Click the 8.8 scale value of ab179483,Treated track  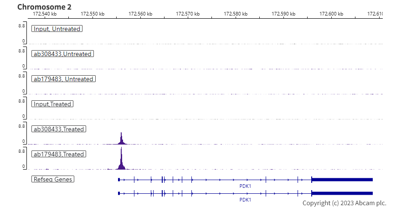(x=21, y=151)
